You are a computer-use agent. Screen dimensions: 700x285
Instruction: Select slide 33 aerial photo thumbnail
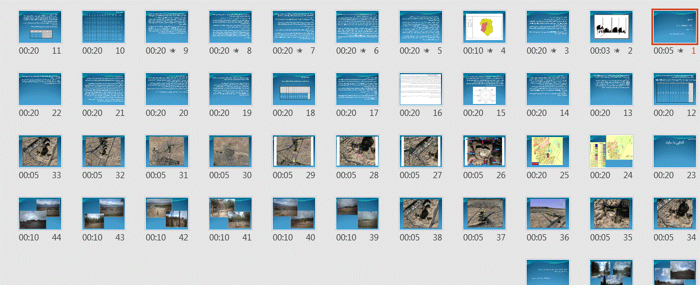pyautogui.click(x=40, y=151)
